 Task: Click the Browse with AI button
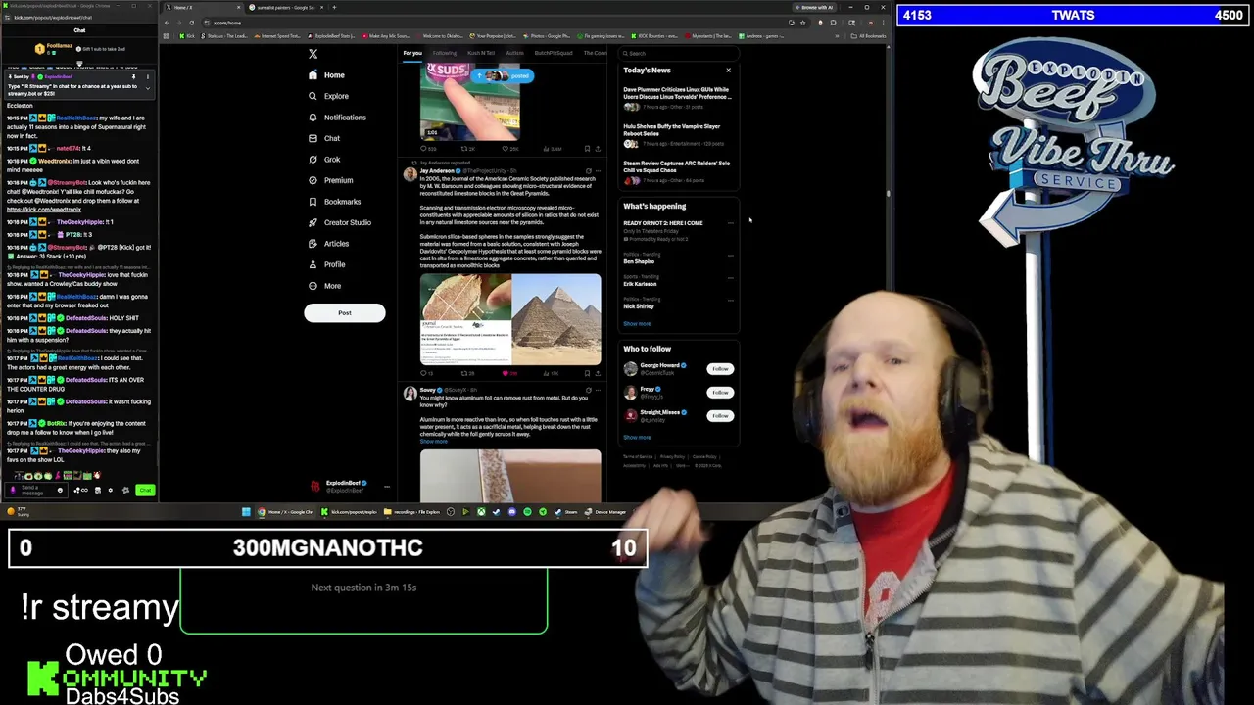point(816,7)
